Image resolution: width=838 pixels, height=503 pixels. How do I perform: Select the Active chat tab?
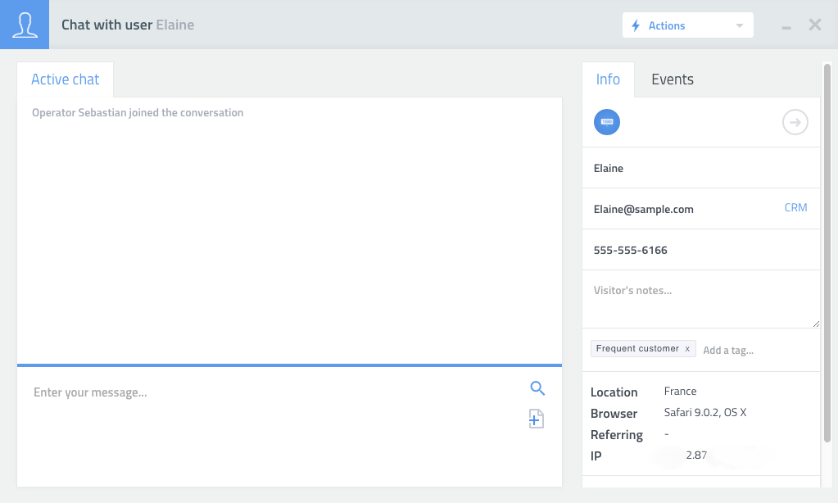[66, 79]
